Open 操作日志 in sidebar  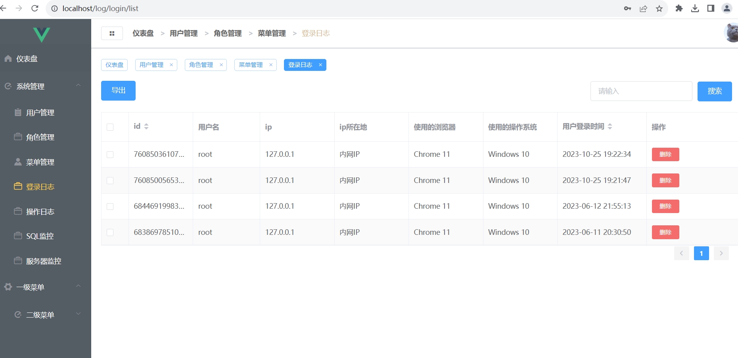46,211
